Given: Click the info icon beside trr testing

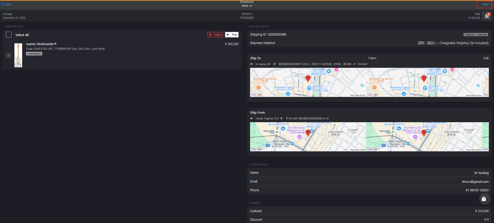Looking at the screenshot, I should [x=269, y=64].
